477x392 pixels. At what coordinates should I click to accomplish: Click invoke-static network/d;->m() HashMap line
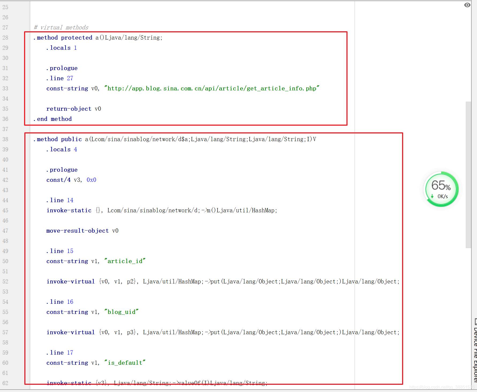[x=162, y=210]
